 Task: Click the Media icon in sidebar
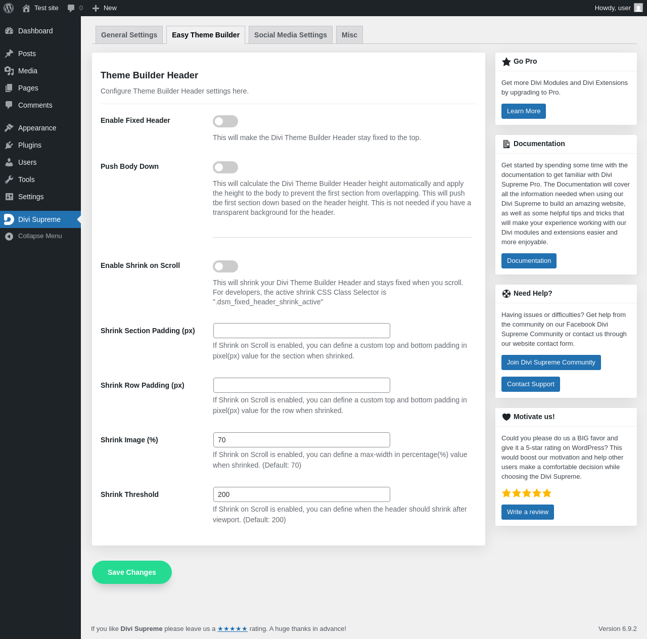point(9,71)
